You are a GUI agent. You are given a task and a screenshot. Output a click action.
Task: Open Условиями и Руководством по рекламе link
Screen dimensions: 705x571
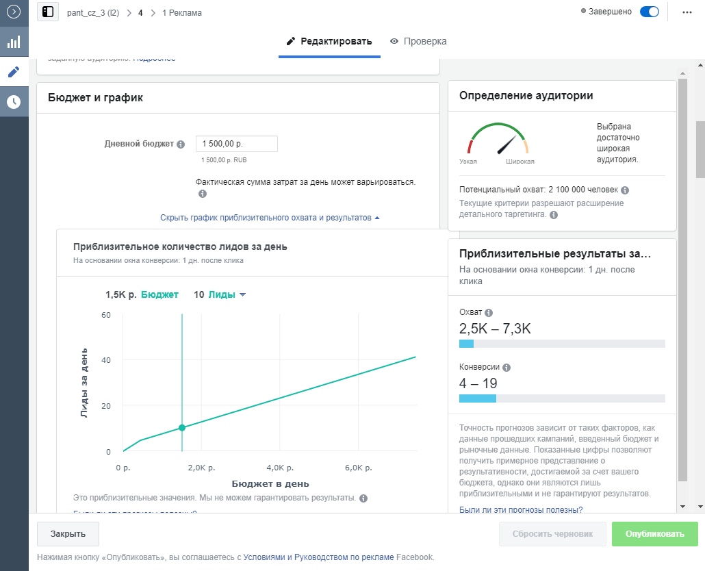pos(318,557)
